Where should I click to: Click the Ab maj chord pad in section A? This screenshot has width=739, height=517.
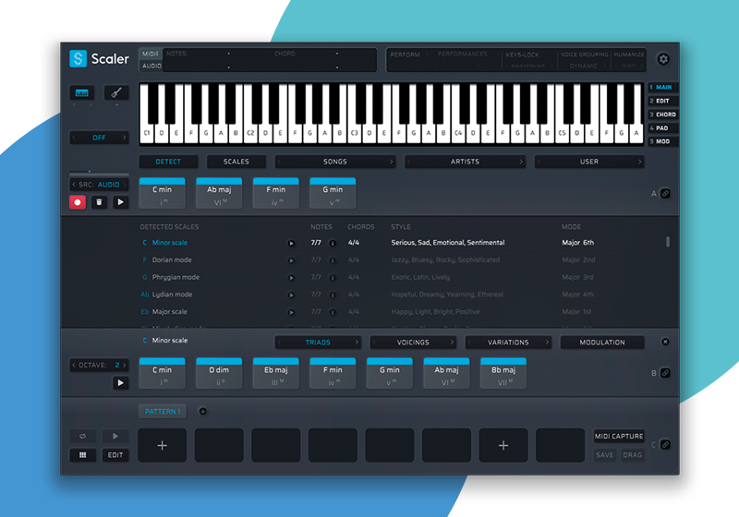219,193
